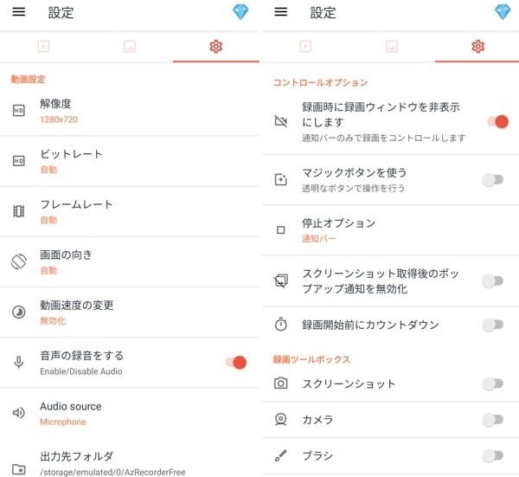This screenshot has height=477, width=519.
Task: Click 透明なボタンで操作を行う description
Action: 354,188
